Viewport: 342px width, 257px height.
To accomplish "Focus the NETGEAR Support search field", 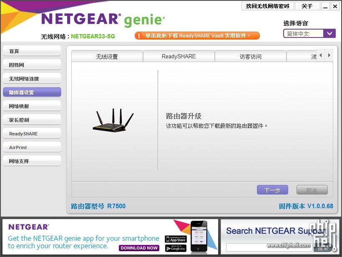I will coord(269,248).
